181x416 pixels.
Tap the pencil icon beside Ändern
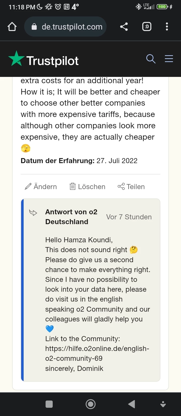pyautogui.click(x=28, y=186)
